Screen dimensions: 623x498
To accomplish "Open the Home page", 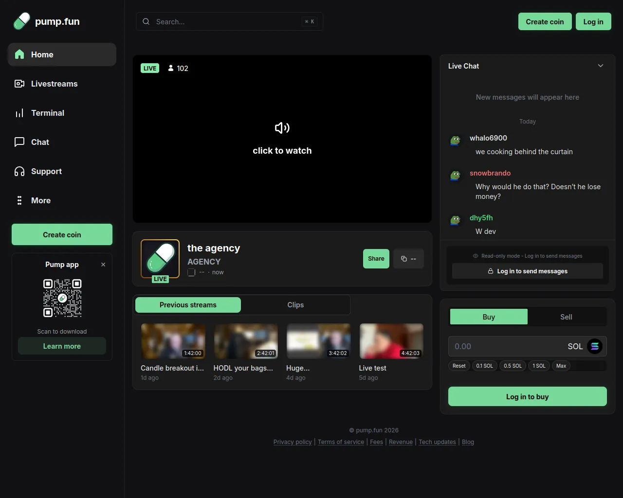I will click(x=62, y=54).
